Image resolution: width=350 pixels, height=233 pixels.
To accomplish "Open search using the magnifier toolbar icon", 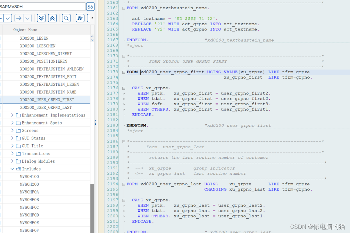I will 66,18.
